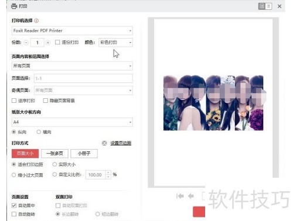Increase the custom scale with up arrow

[x=108, y=172]
